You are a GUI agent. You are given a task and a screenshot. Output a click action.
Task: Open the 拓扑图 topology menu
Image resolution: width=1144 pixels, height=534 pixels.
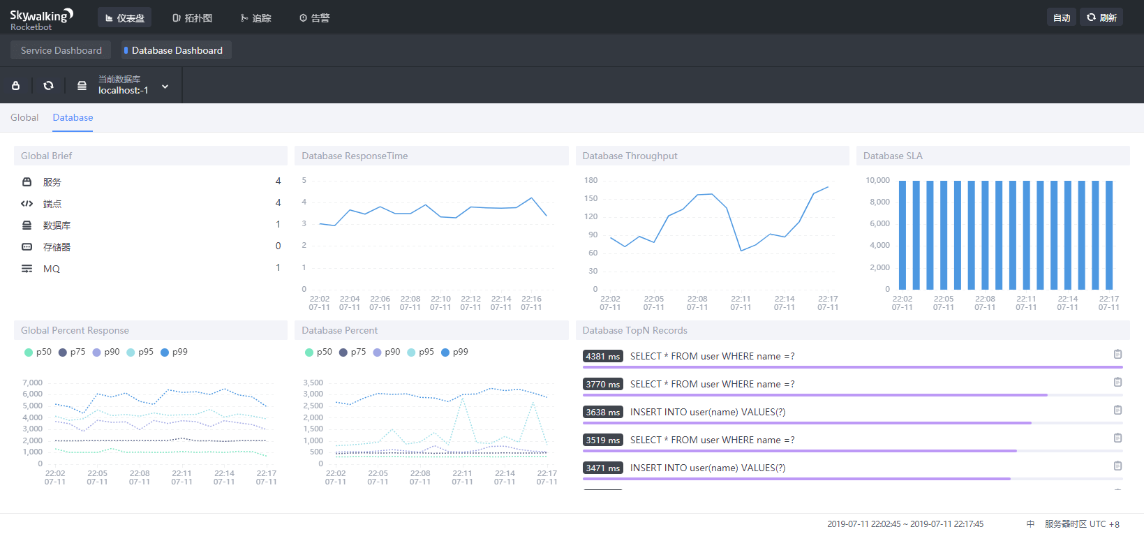click(193, 18)
